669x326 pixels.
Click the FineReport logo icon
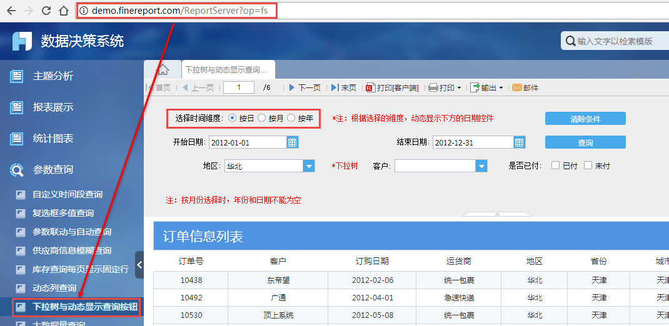click(x=22, y=41)
